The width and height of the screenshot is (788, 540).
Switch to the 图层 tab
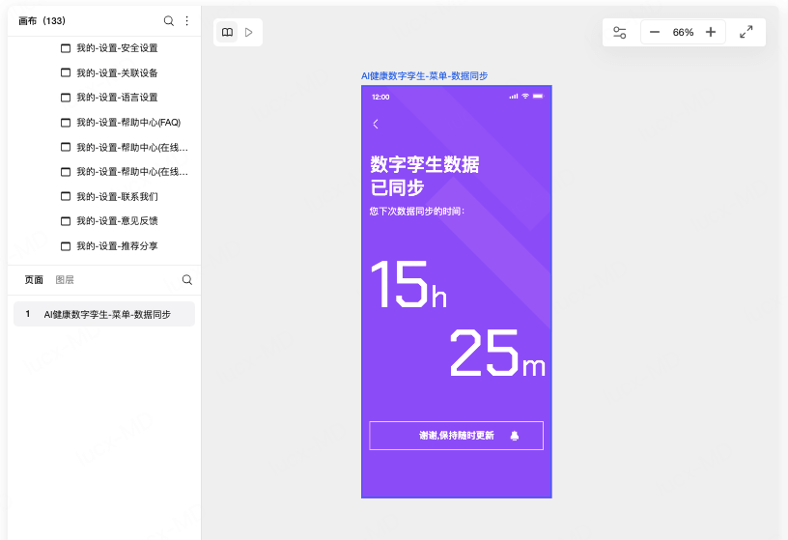[x=65, y=280]
